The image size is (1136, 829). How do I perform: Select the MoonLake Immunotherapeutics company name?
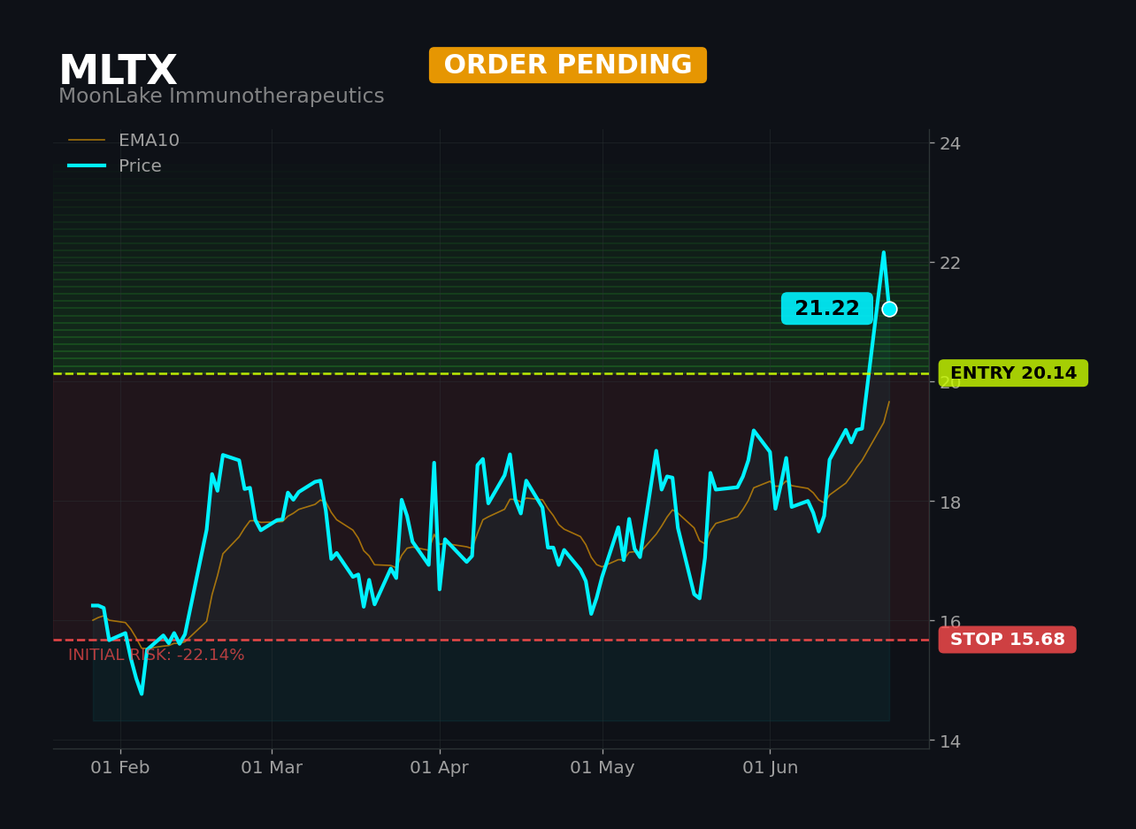pos(221,96)
